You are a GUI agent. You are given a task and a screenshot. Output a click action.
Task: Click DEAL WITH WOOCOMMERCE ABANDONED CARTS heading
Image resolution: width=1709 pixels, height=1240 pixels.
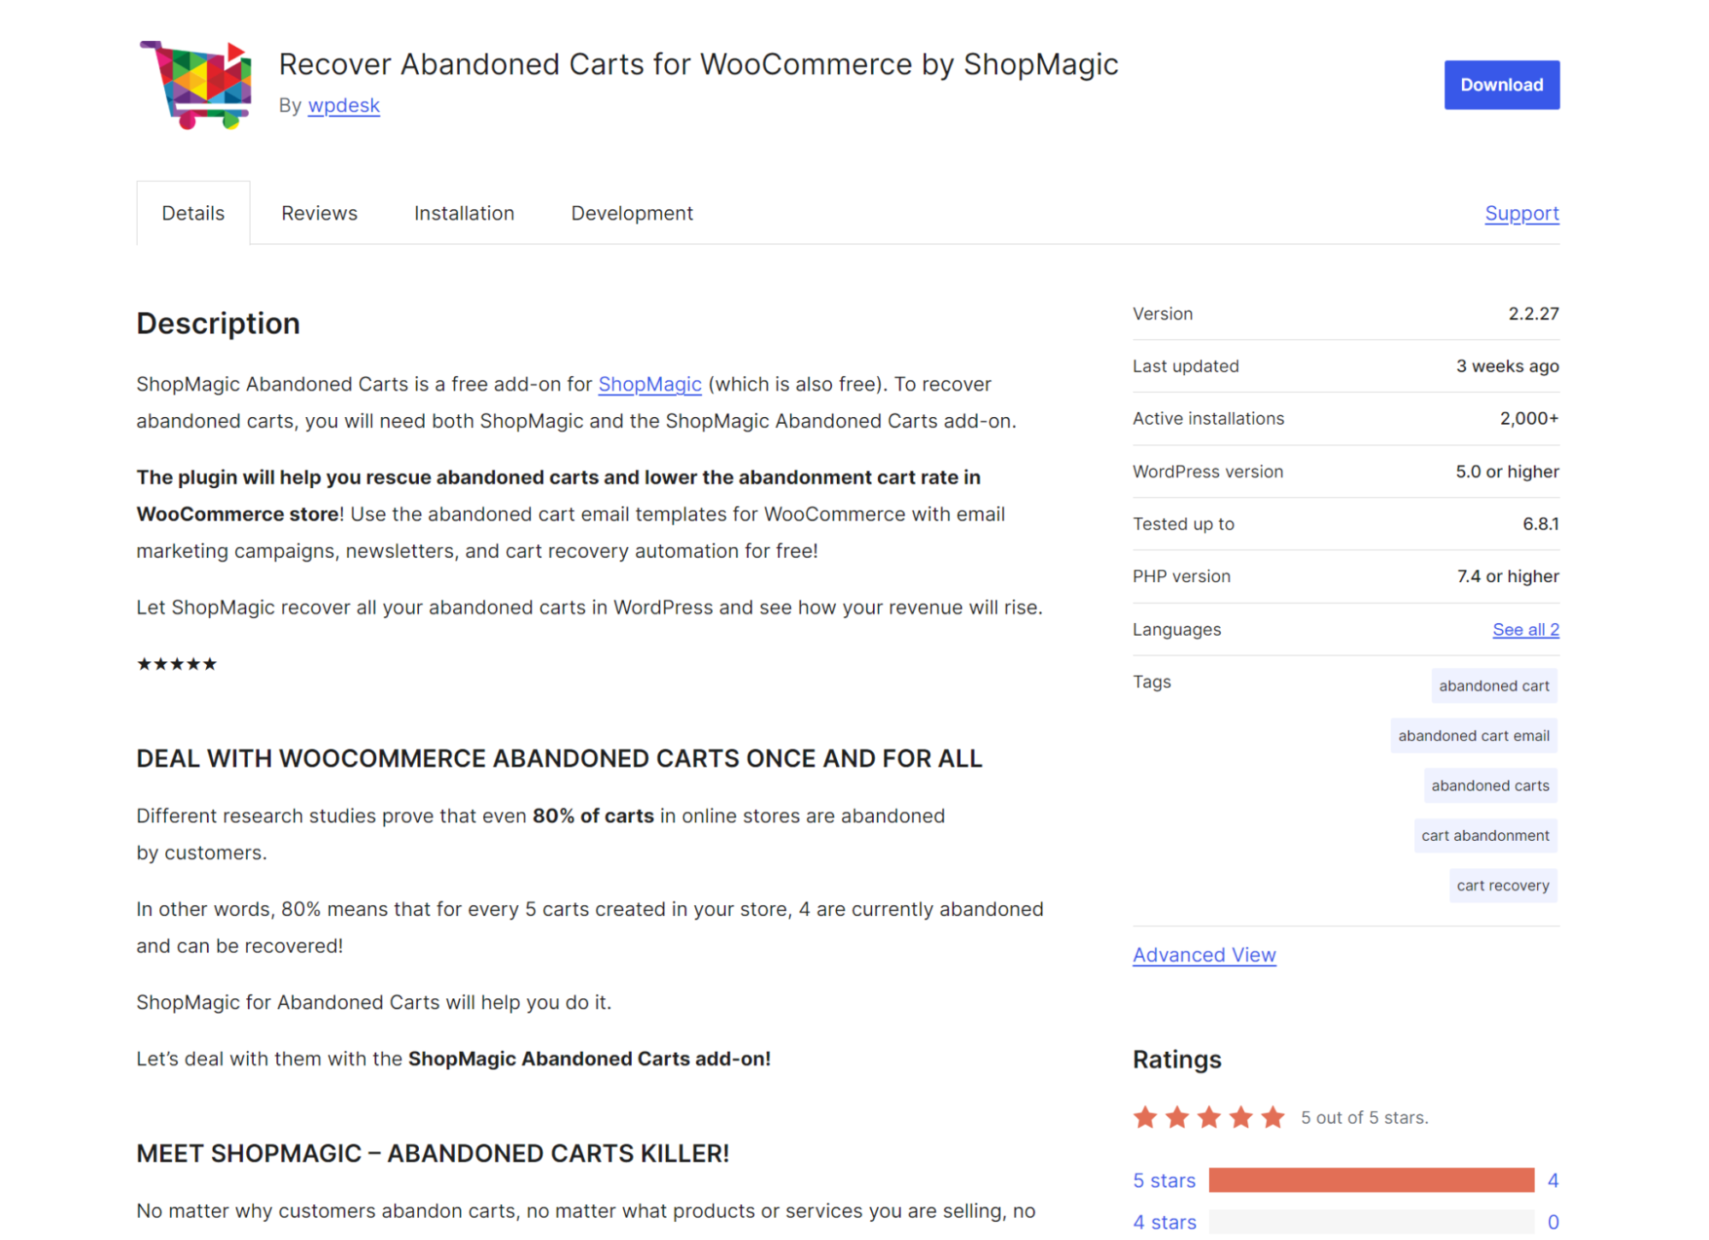[559, 758]
